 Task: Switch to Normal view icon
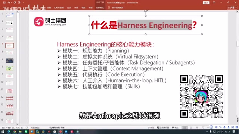184,128
